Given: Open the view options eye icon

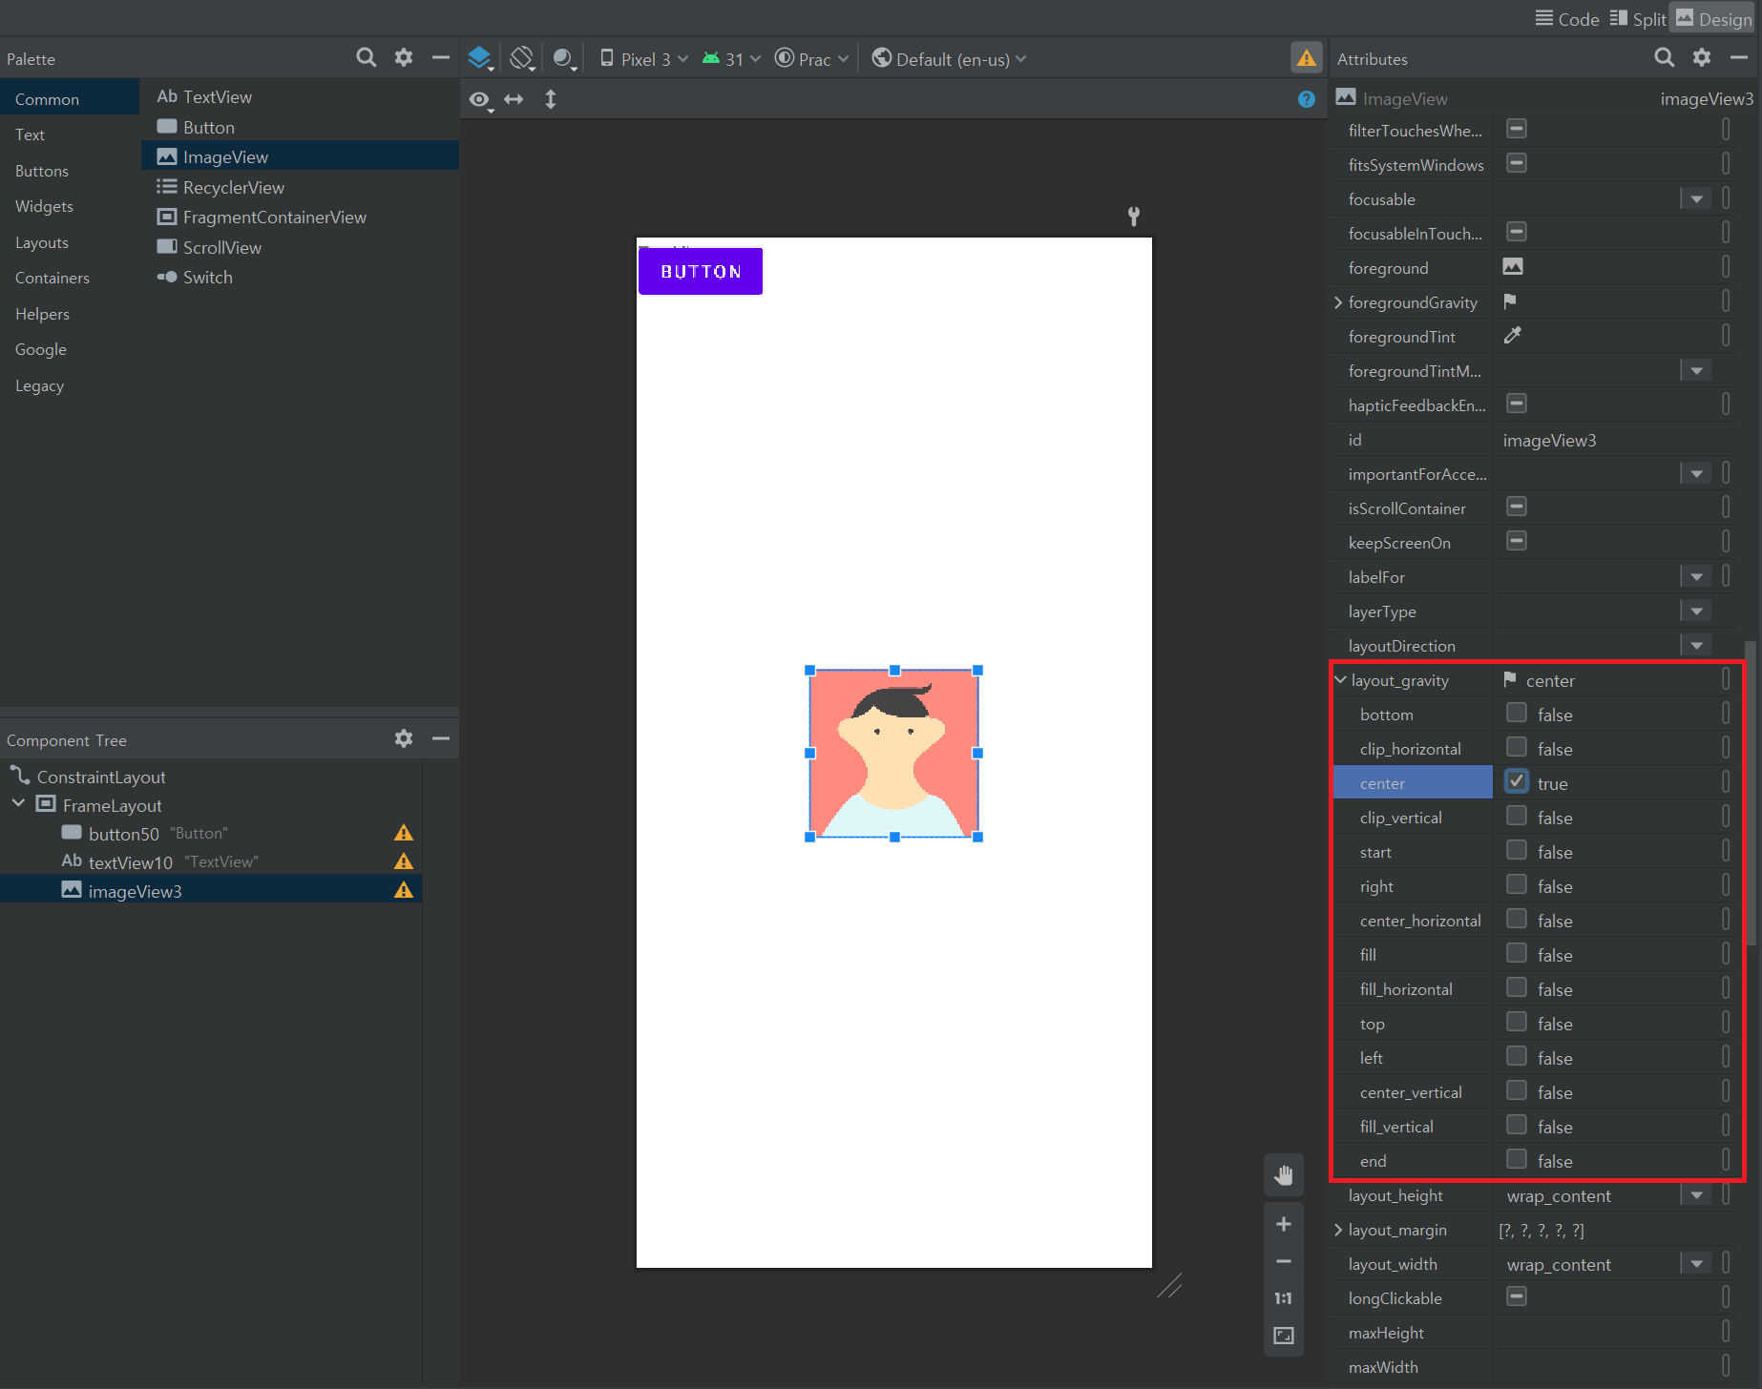Looking at the screenshot, I should tap(480, 99).
